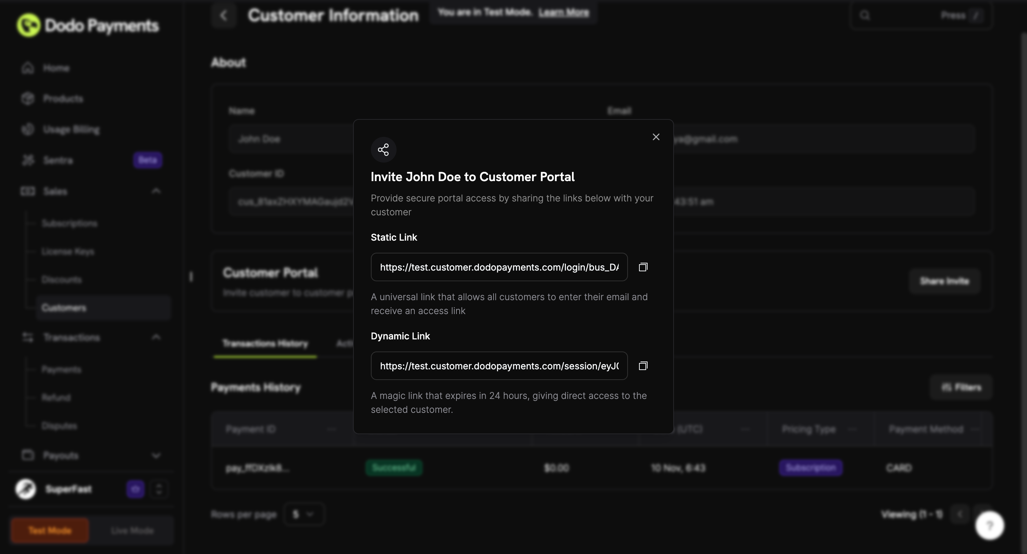This screenshot has width=1027, height=554.
Task: Switch to the Transactions History tab
Action: [265, 343]
